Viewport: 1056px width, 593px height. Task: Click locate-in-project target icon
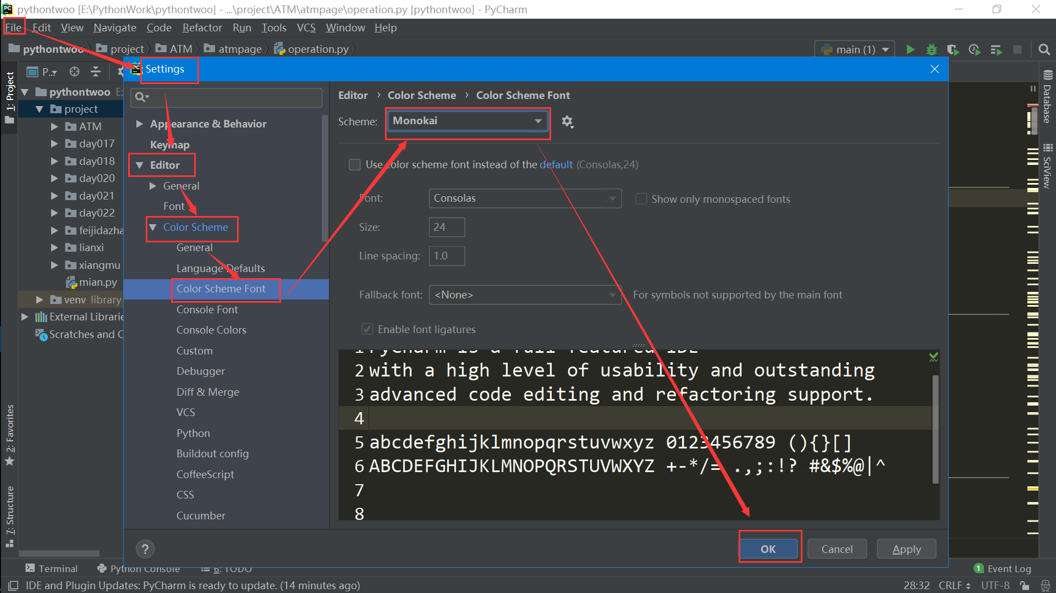[x=74, y=71]
